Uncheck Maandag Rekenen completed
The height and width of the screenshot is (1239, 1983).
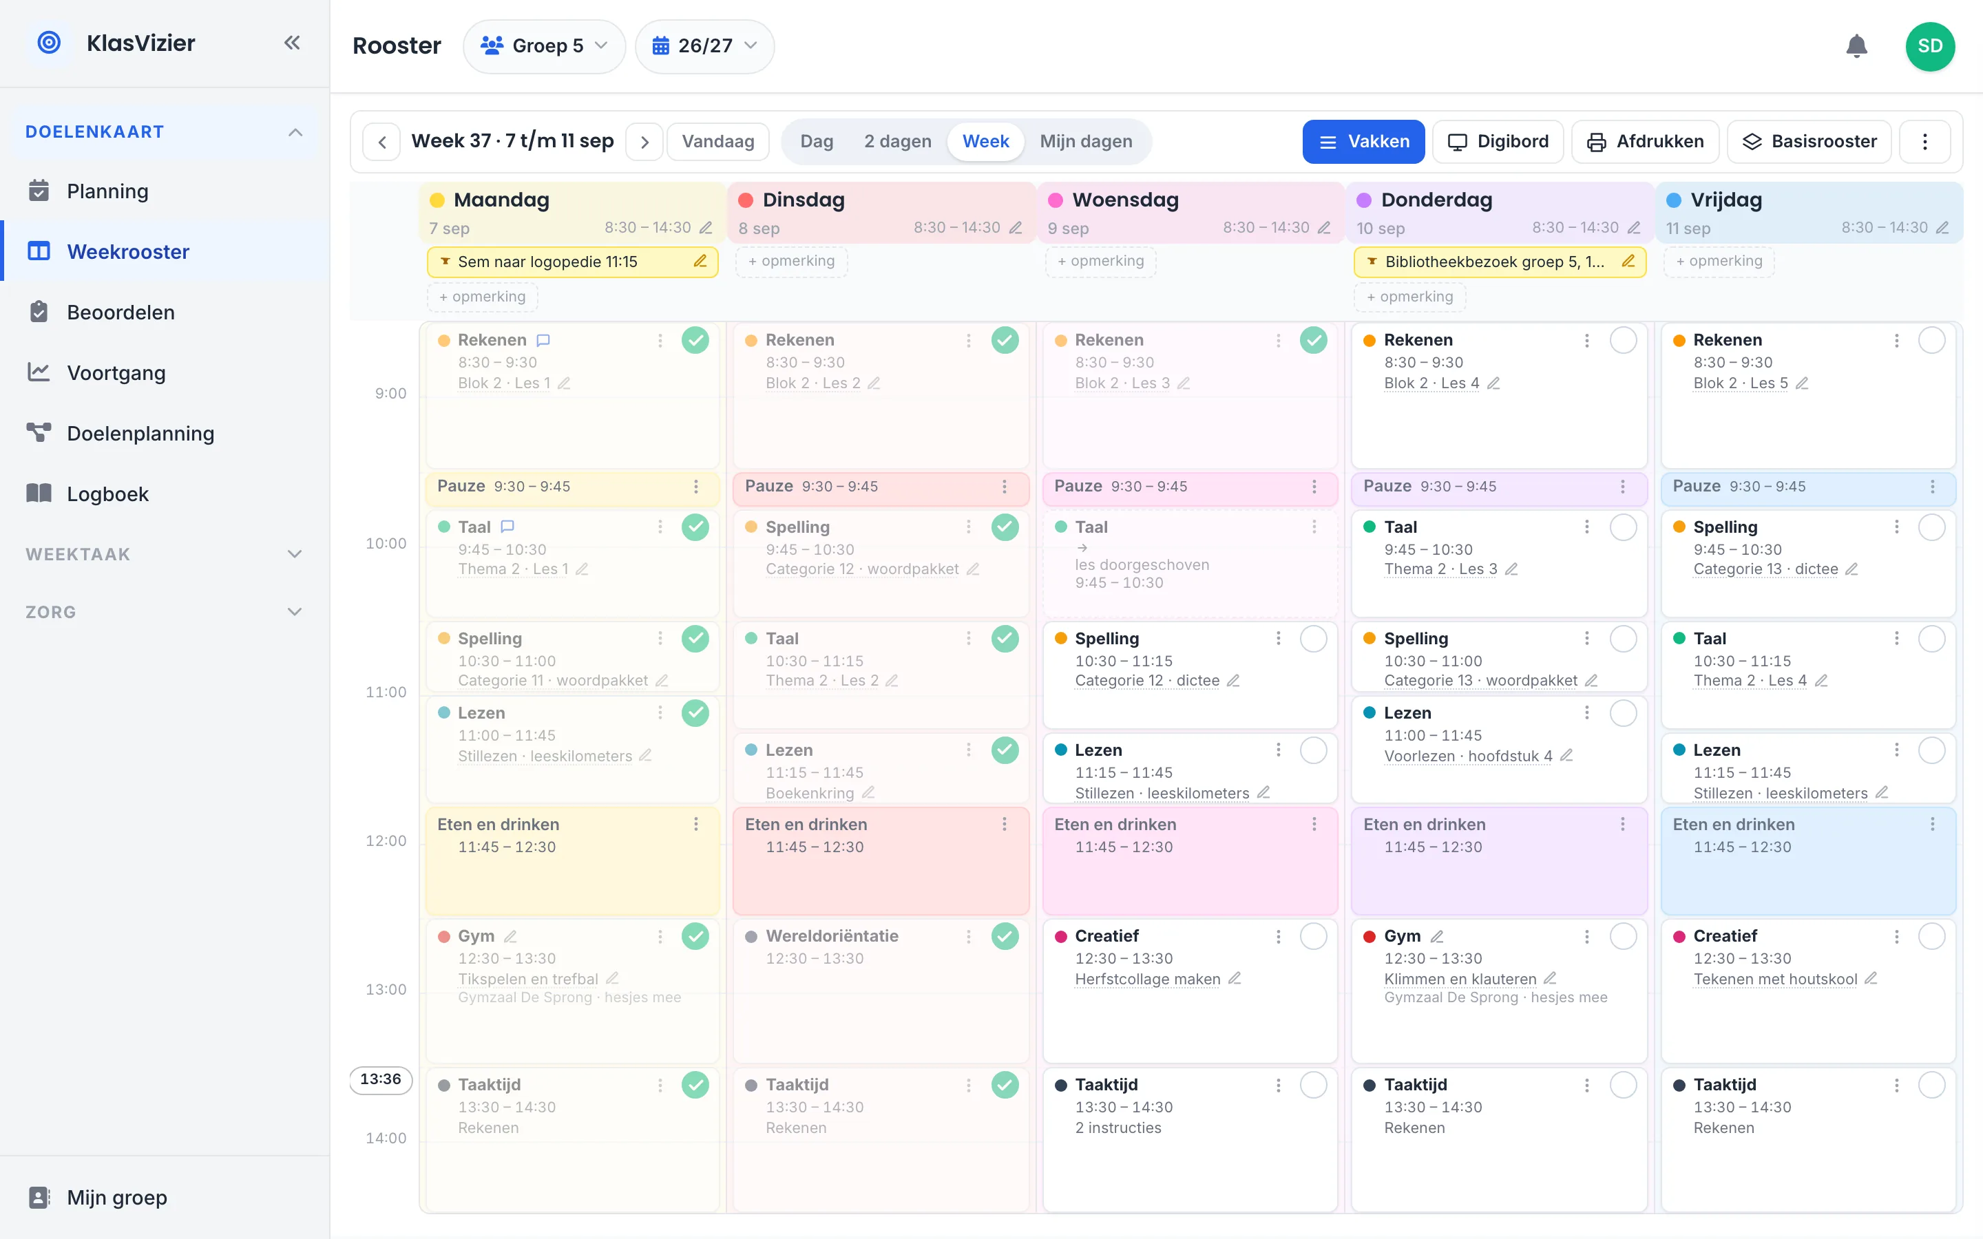(695, 340)
